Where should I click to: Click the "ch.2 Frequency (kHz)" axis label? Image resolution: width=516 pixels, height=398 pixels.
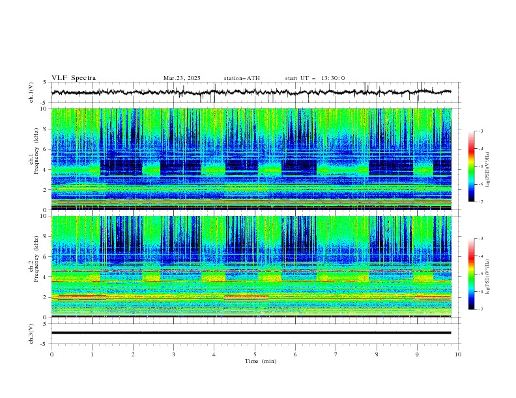35,258
